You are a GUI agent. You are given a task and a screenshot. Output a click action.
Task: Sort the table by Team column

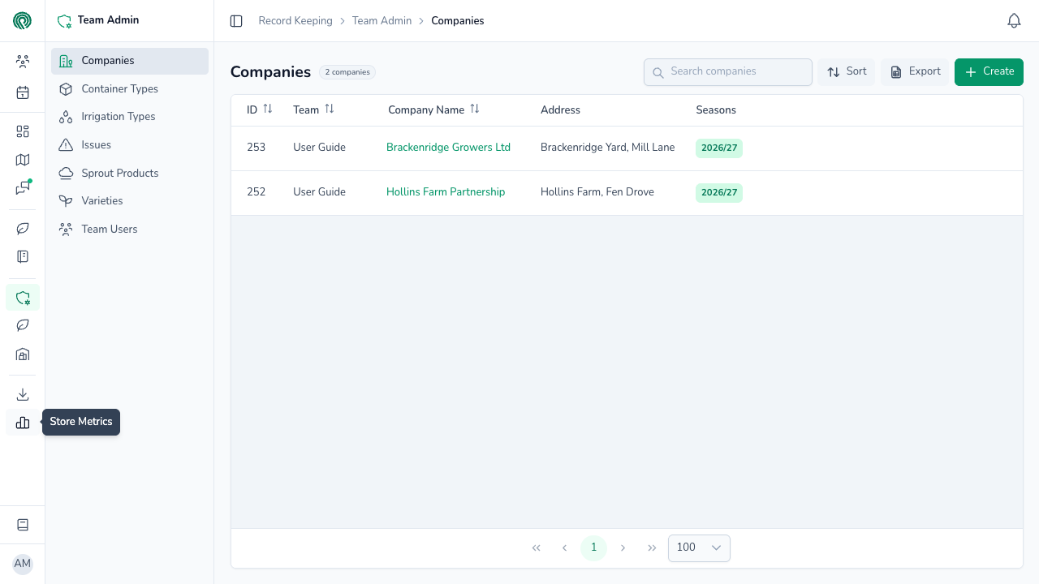(x=330, y=109)
